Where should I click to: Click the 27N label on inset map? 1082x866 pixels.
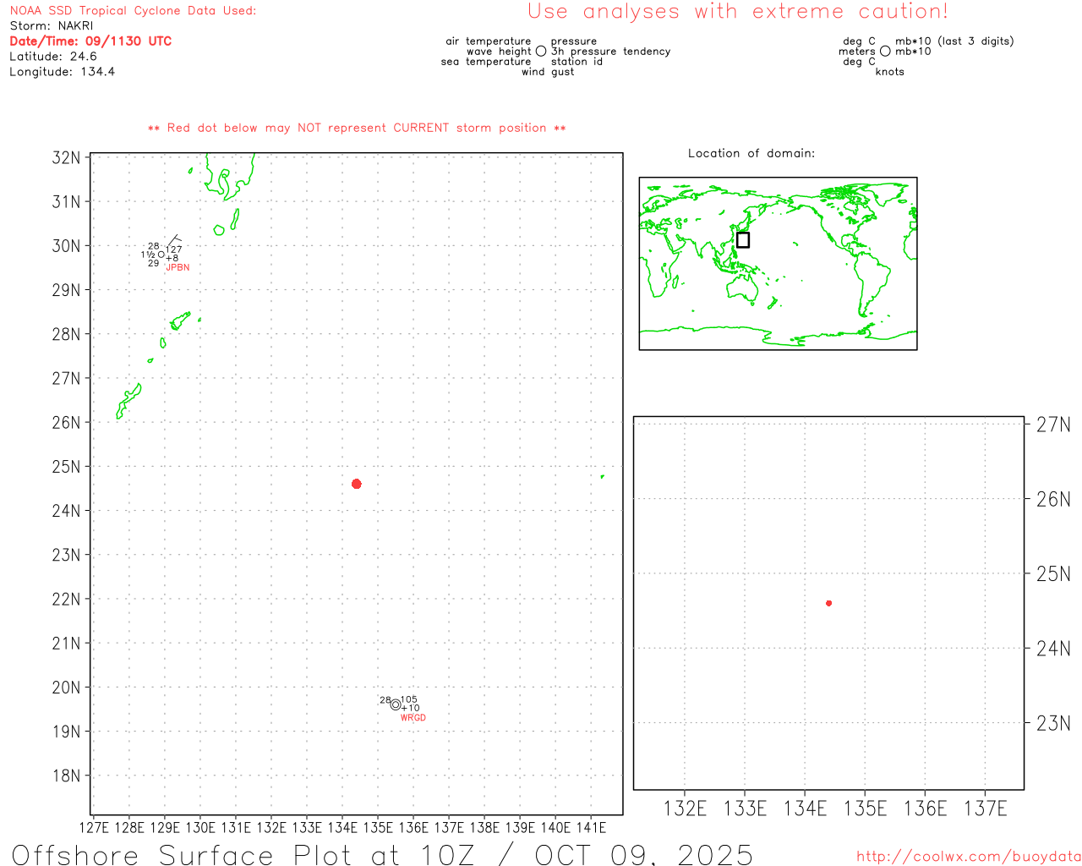pyautogui.click(x=1054, y=425)
